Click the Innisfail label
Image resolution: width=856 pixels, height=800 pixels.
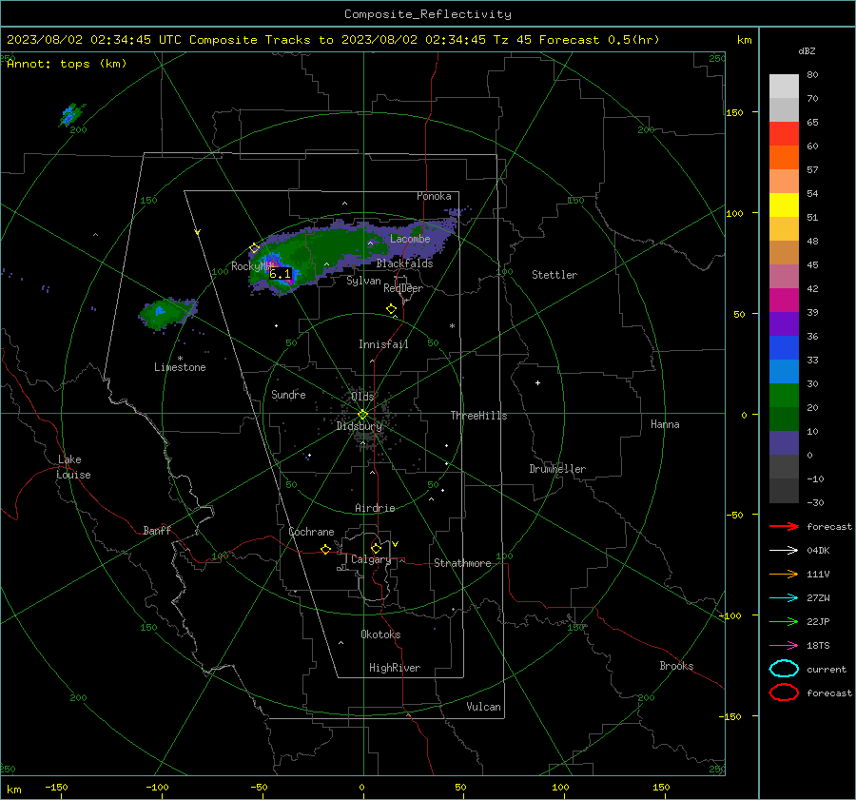tap(383, 344)
